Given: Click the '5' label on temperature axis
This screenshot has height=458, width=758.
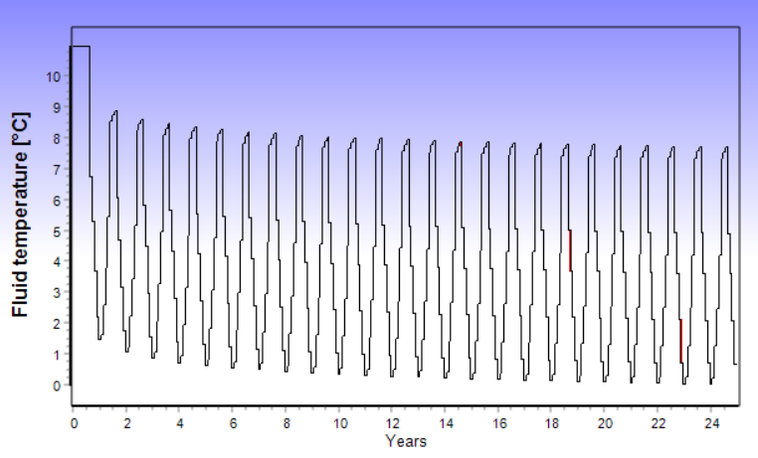Looking at the screenshot, I should pos(57,231).
